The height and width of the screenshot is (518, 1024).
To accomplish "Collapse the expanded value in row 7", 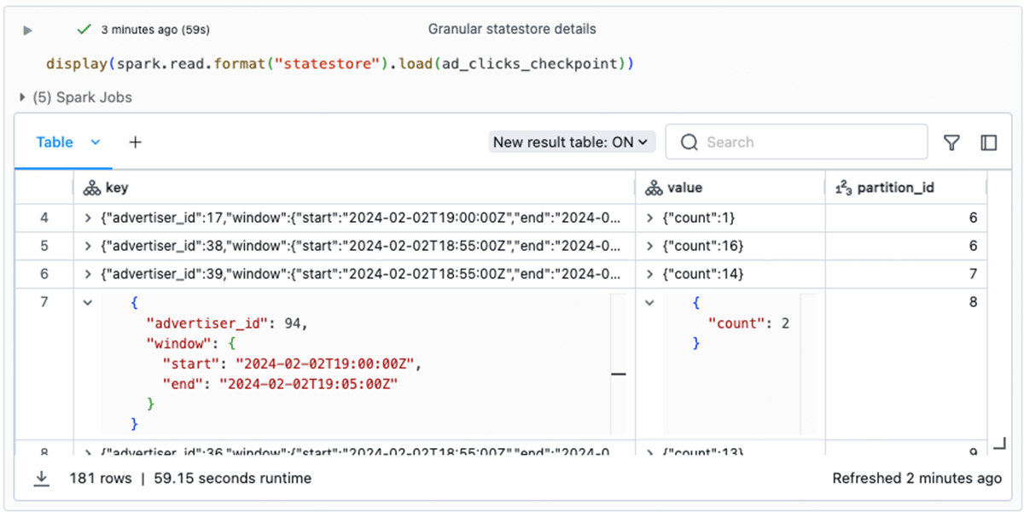I will click(650, 302).
